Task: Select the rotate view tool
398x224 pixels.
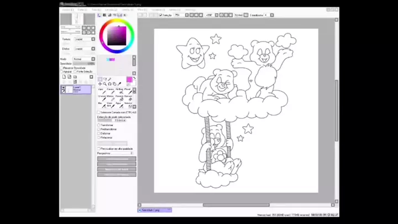Action: (x=109, y=84)
